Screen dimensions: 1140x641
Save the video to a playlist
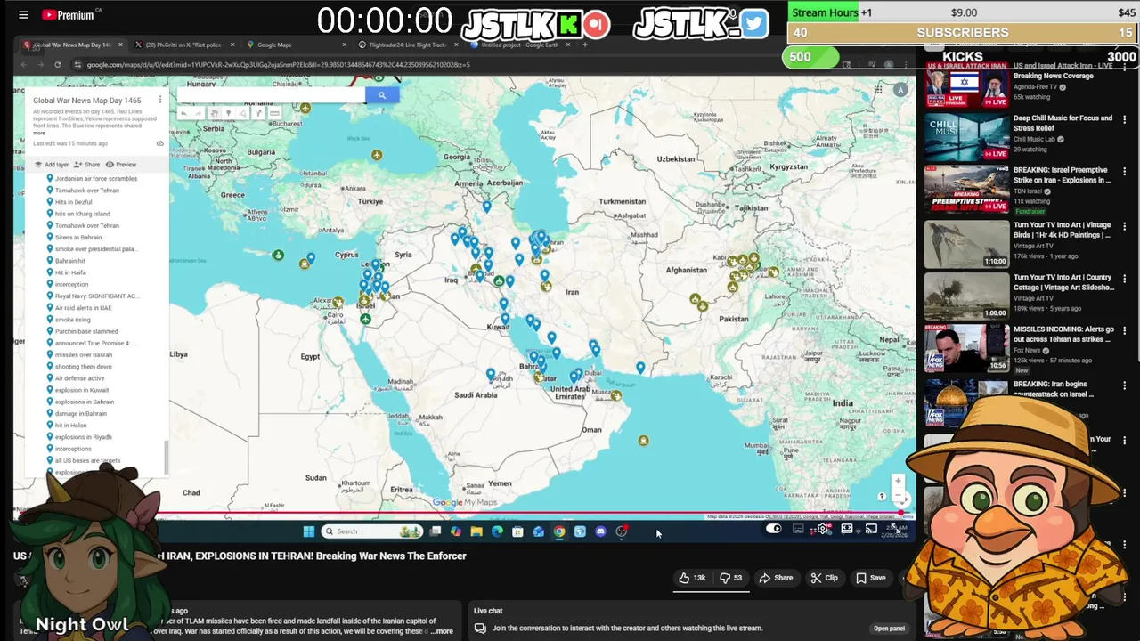click(x=870, y=578)
